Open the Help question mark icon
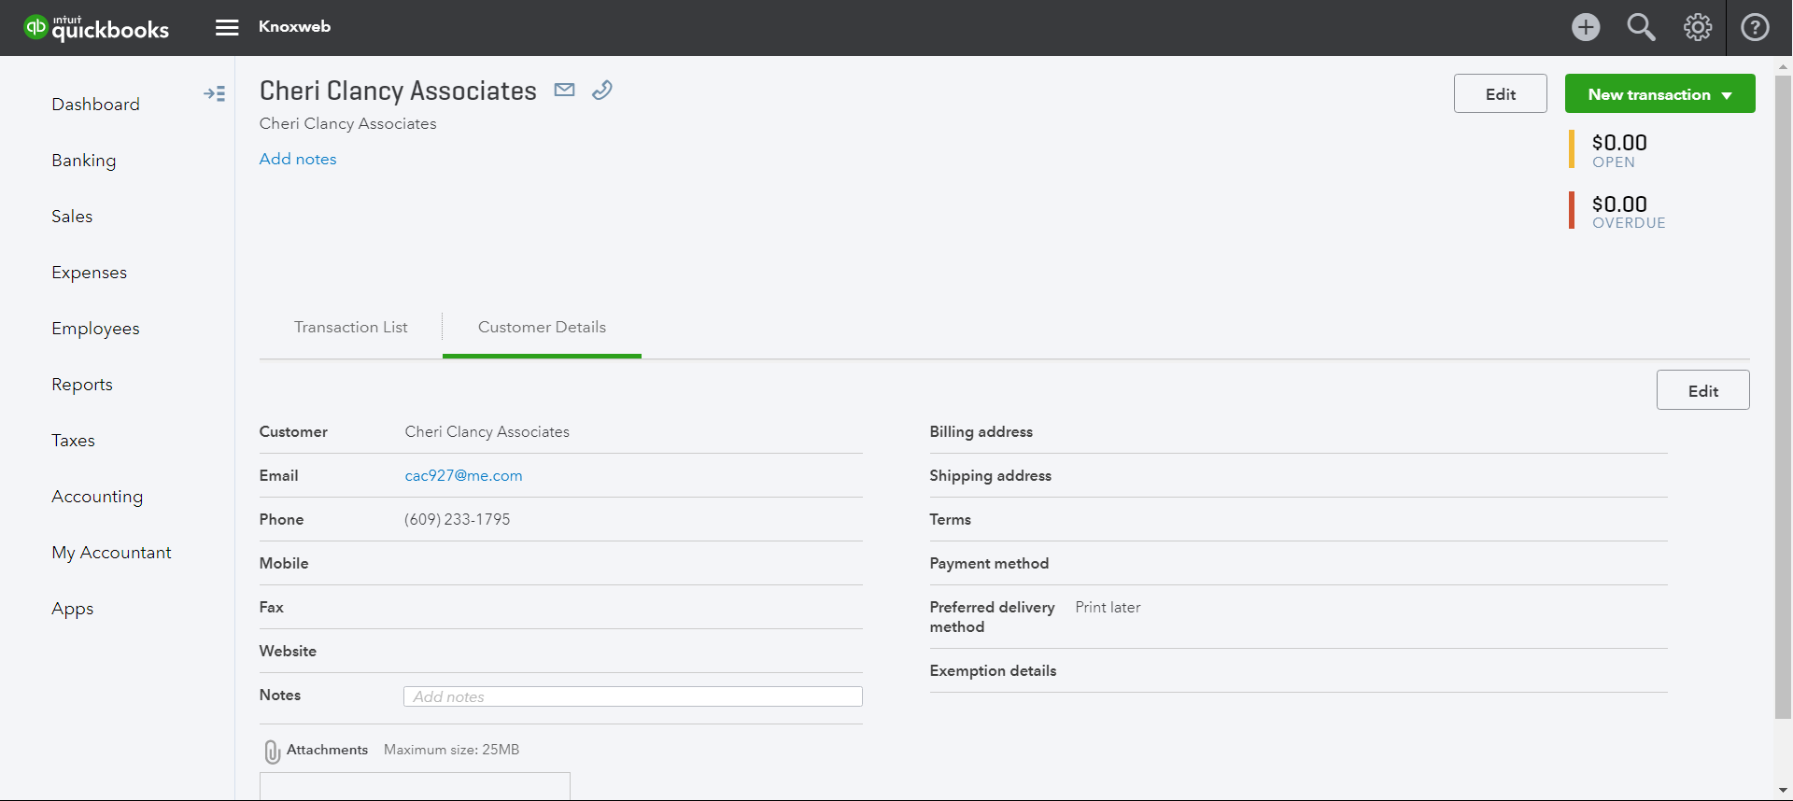Viewport: 1793px width, 801px height. pos(1755,27)
